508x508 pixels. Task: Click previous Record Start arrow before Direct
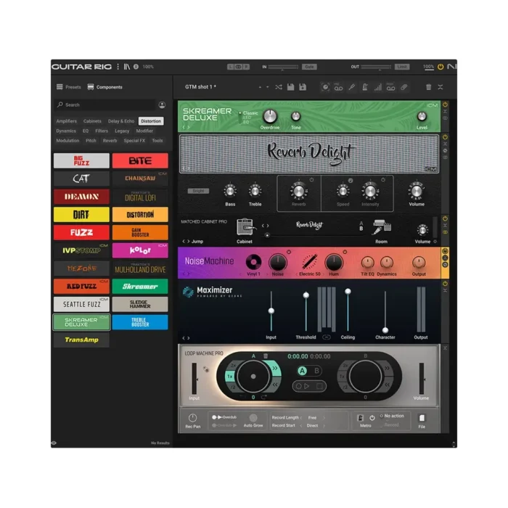coord(301,426)
